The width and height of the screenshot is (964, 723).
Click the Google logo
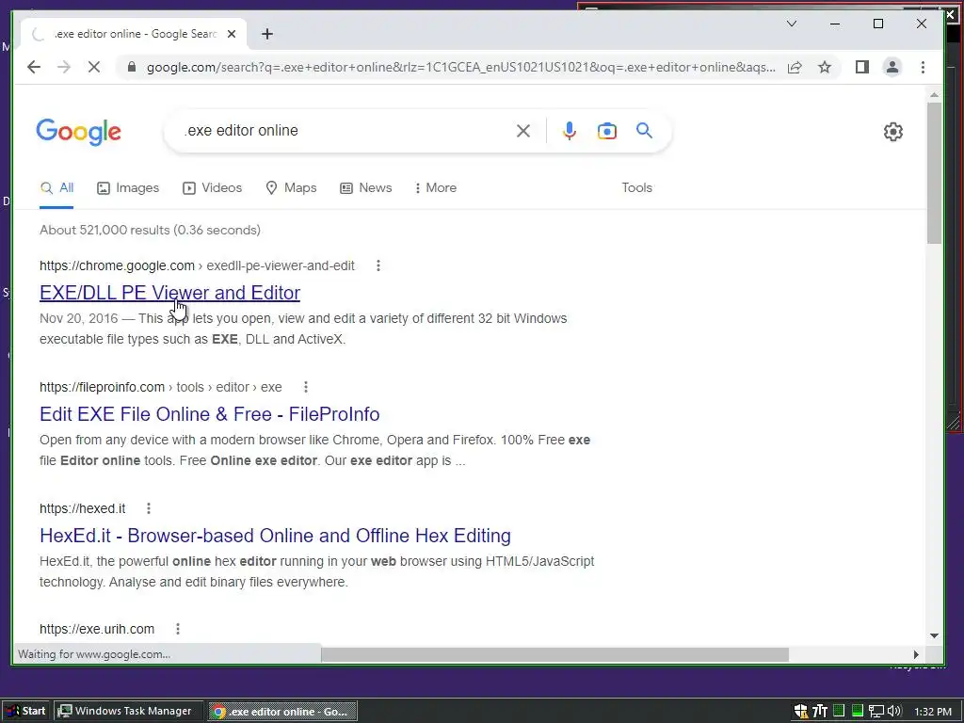[x=79, y=132]
